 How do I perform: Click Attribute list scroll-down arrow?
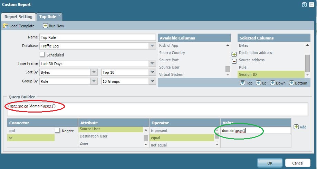pyautogui.click(x=146, y=144)
